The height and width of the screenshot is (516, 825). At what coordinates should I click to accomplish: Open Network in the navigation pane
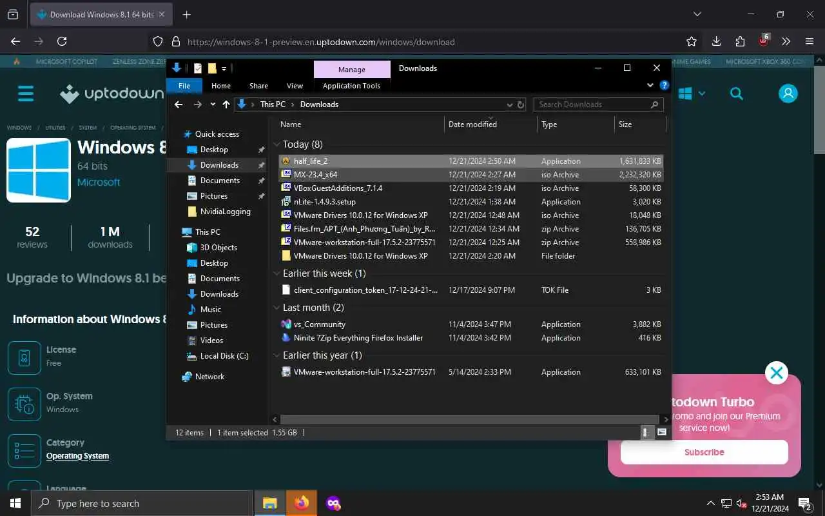click(203, 377)
